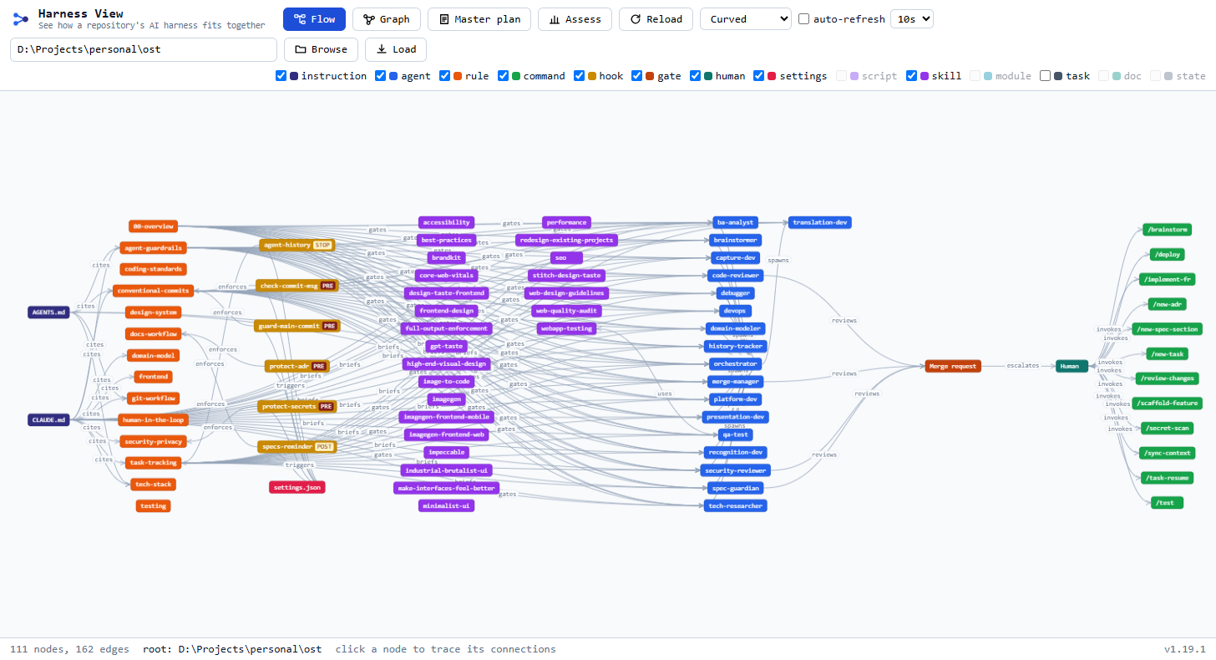The width and height of the screenshot is (1216, 660).
Task: Select the AGENTS.md instruction node
Action: (x=48, y=312)
